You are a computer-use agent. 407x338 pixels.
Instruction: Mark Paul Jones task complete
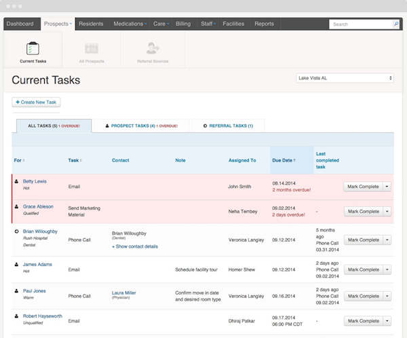(x=364, y=296)
